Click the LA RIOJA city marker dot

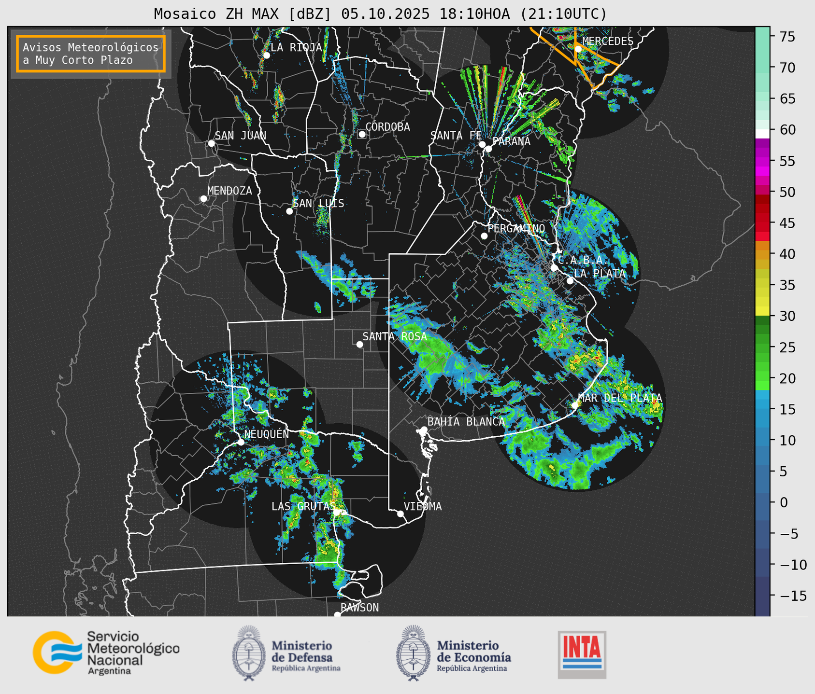pos(266,55)
